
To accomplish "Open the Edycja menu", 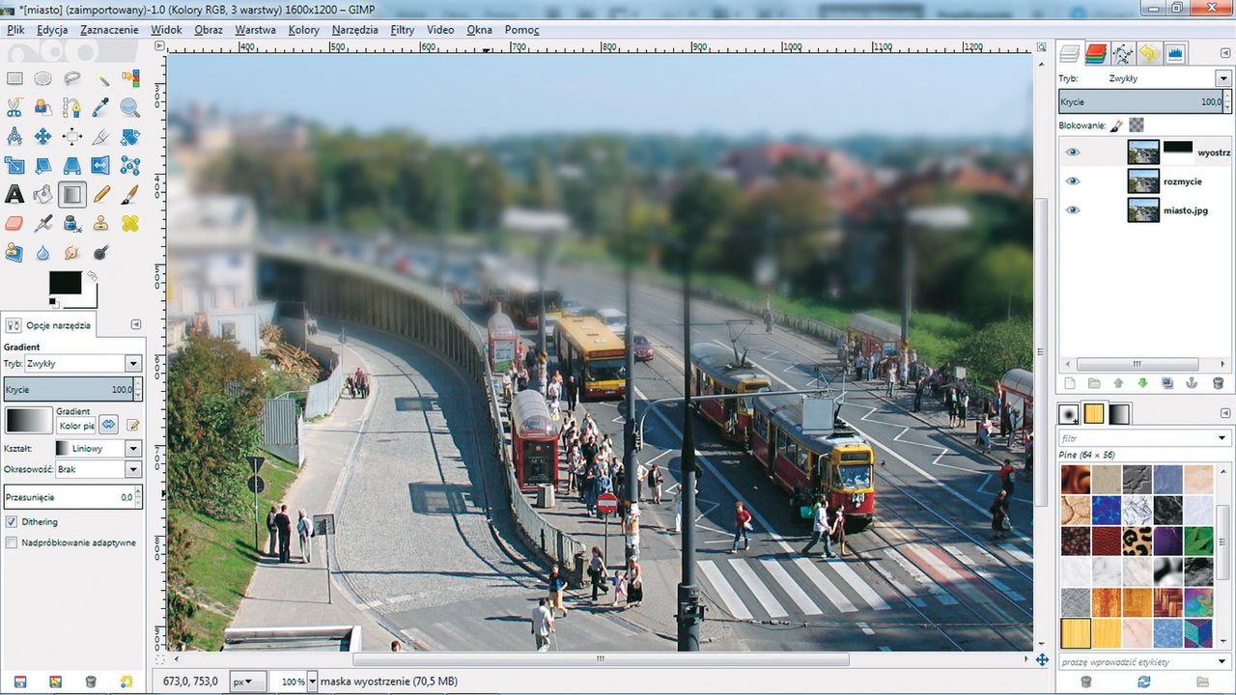I will point(52,30).
